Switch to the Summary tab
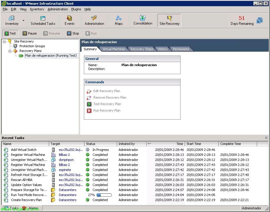 tap(90, 49)
